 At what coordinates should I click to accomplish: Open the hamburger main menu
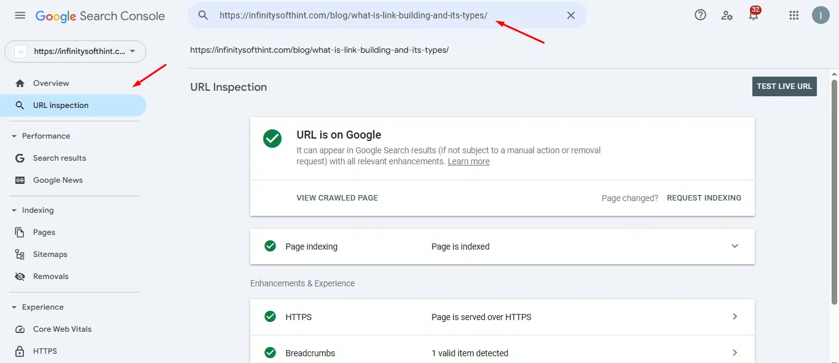tap(20, 15)
